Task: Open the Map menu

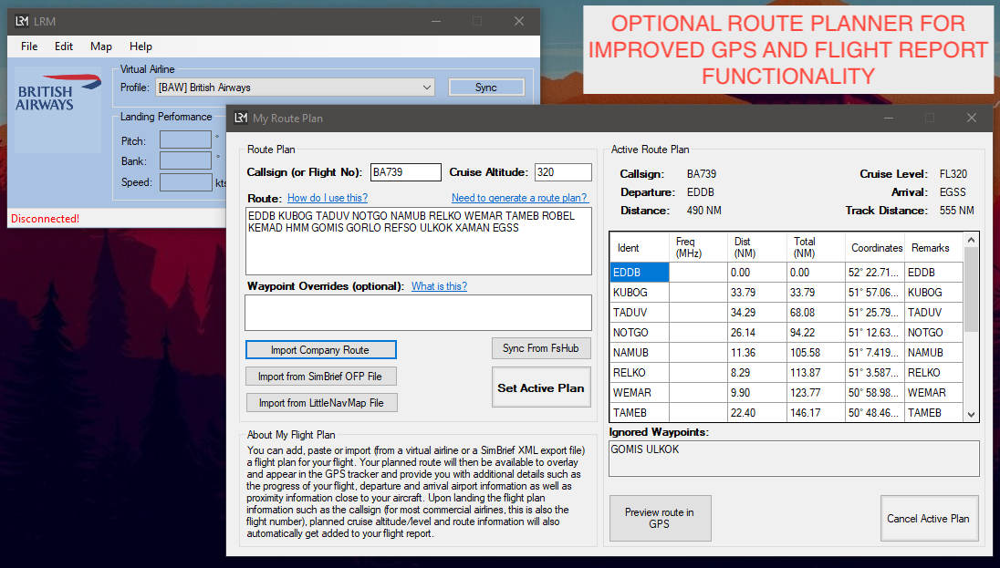Action: [100, 46]
